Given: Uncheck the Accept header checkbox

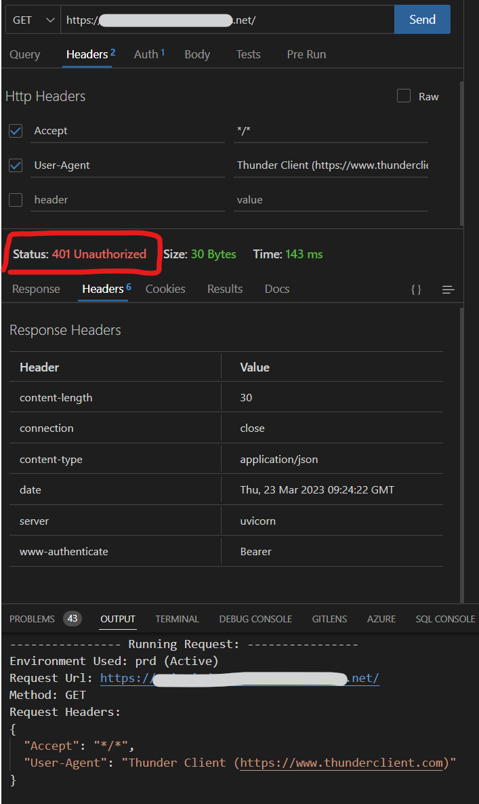Looking at the screenshot, I should click(16, 130).
